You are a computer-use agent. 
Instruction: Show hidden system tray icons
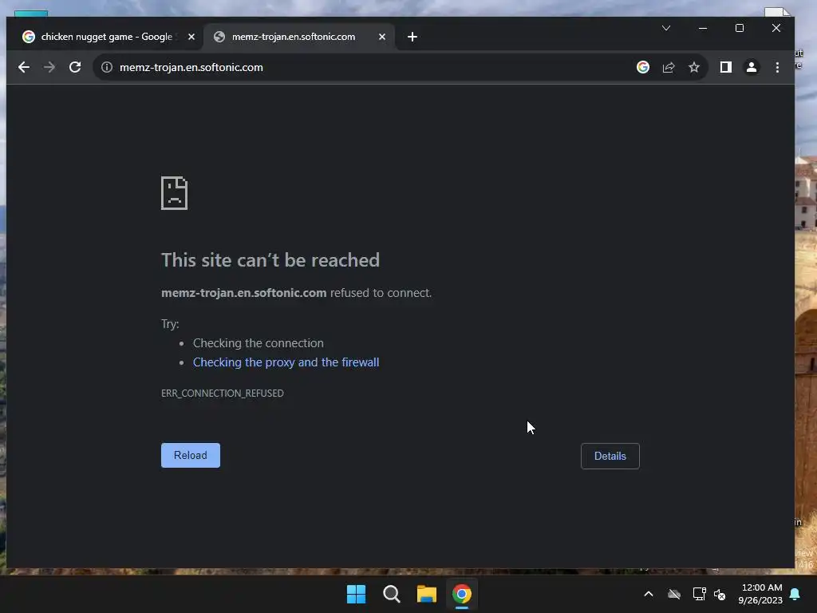[649, 594]
